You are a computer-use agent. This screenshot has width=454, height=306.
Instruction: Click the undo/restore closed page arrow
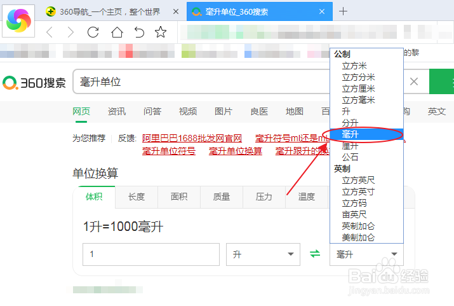pyautogui.click(x=139, y=32)
